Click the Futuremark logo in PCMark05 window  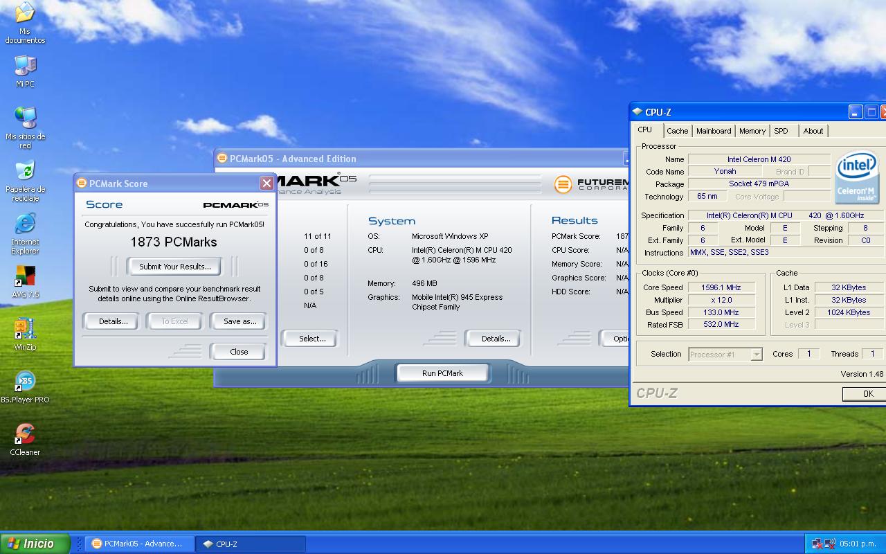tap(590, 184)
